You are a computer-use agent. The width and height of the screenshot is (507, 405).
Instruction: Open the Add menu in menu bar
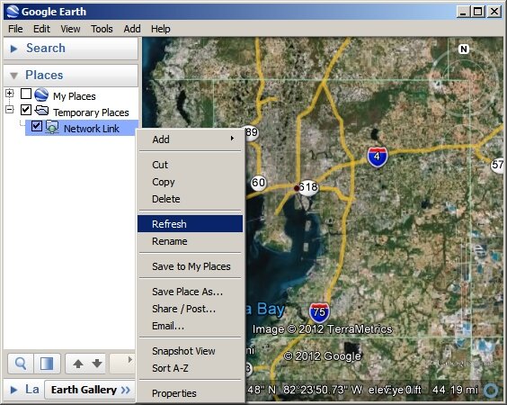click(132, 29)
